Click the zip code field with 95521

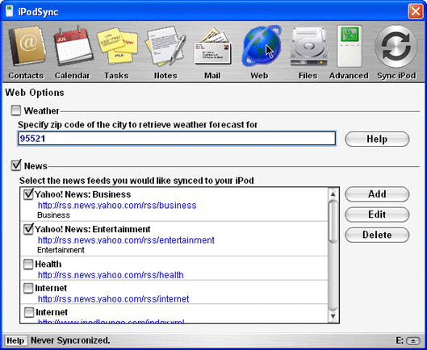point(177,139)
